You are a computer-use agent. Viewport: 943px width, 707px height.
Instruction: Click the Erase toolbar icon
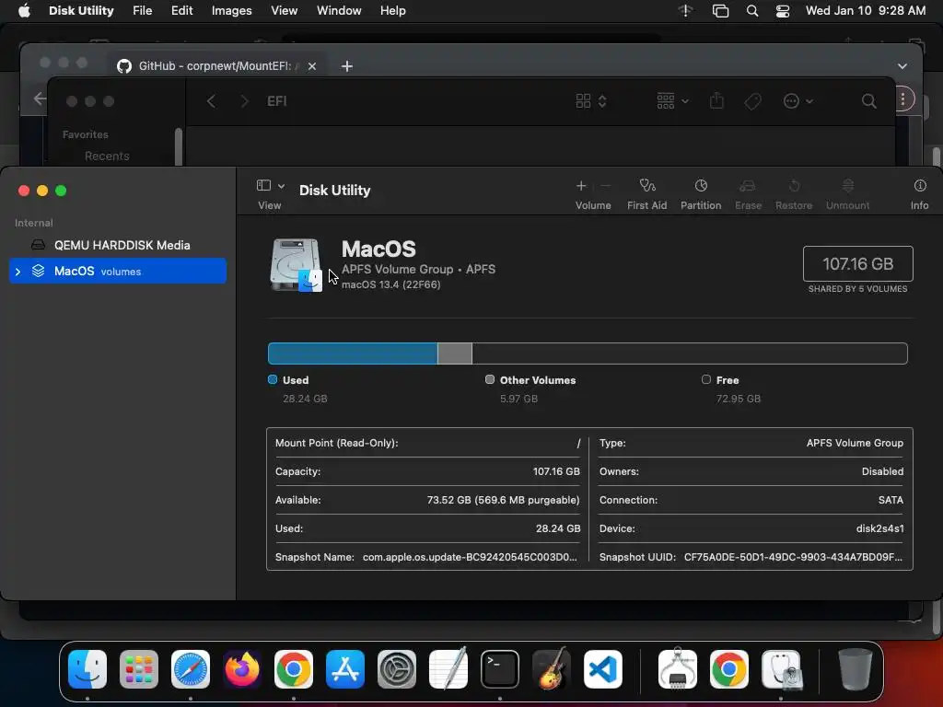(748, 186)
